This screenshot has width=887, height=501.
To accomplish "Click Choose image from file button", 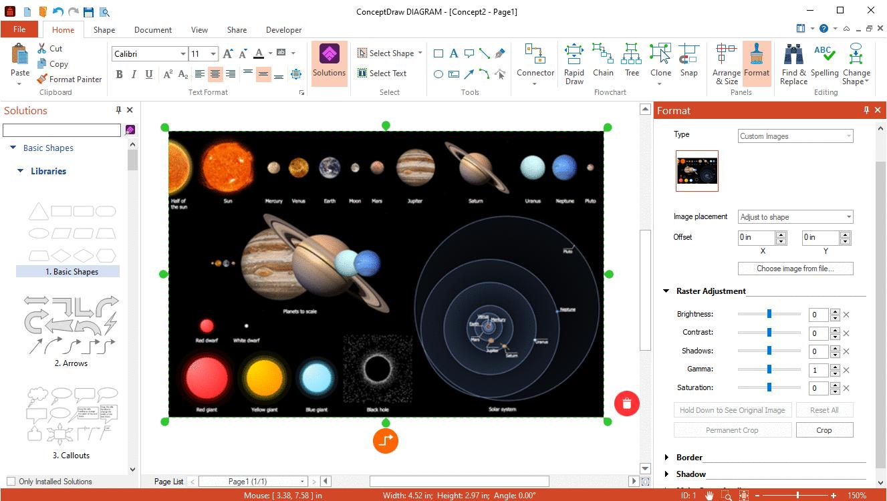I will pos(795,269).
